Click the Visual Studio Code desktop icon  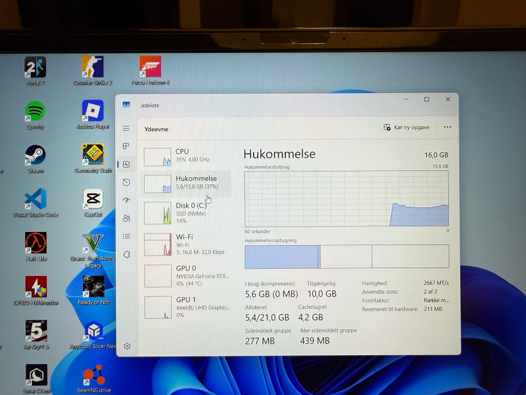(35, 202)
